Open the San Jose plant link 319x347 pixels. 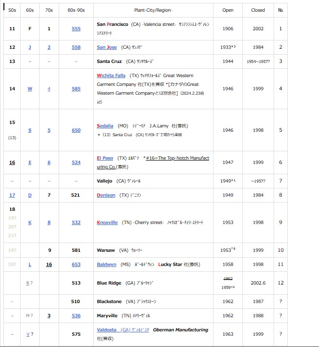[x=107, y=47]
